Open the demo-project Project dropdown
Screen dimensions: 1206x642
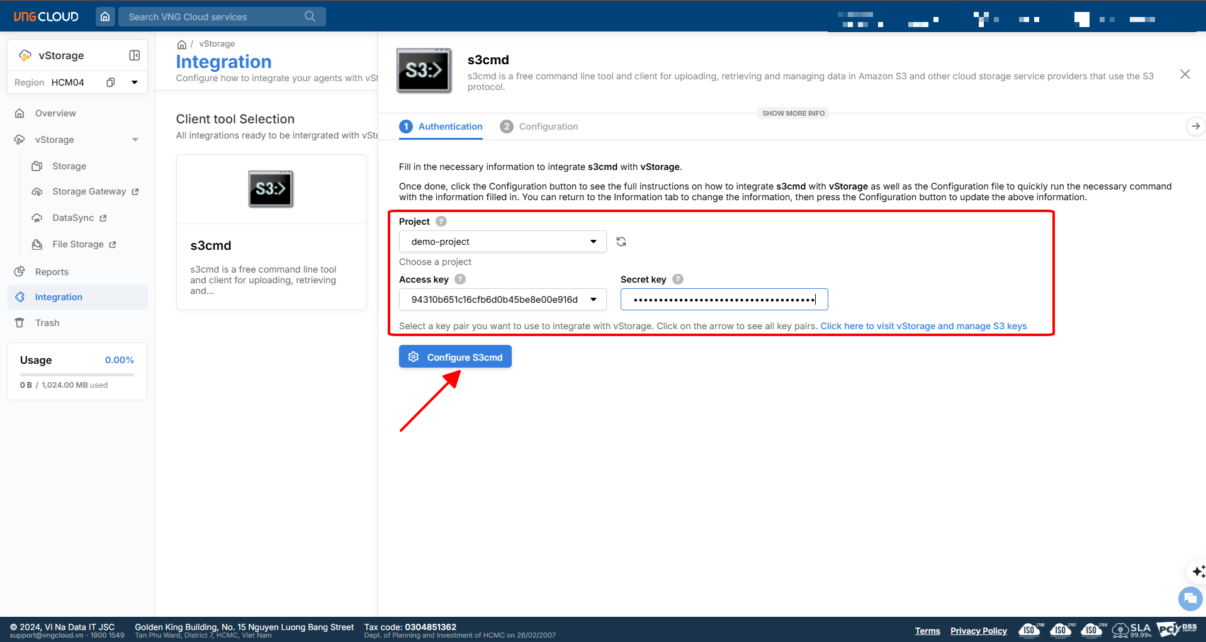tap(502, 242)
